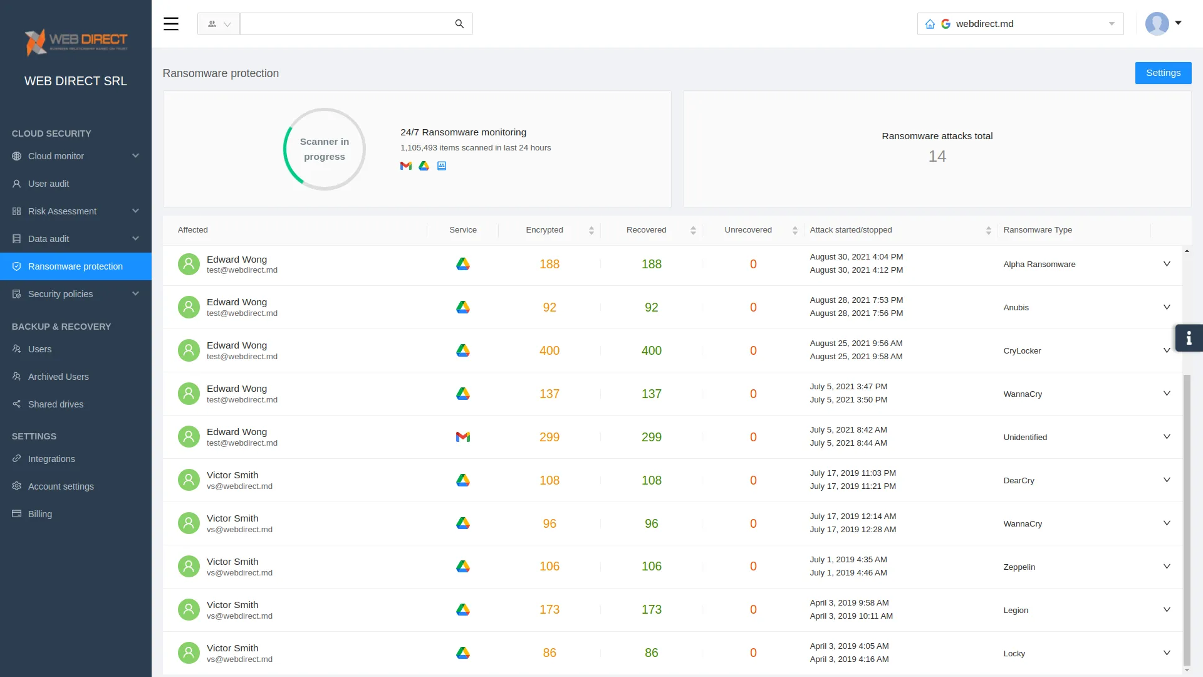Screen dimensions: 1203x677
Task: Click the info floating icon on right edge
Action: (1189, 338)
